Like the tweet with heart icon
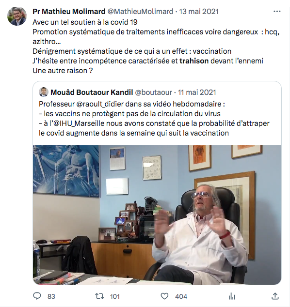This screenshot has height=307, width=290. pyautogui.click(x=164, y=296)
